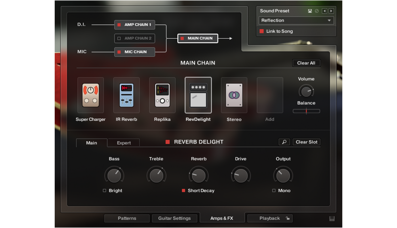Open the effect browser magnifier icon
Screen dimensions: 397x228
[x=284, y=142]
